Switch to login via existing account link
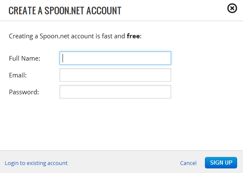The width and height of the screenshot is (243, 173). click(x=36, y=163)
